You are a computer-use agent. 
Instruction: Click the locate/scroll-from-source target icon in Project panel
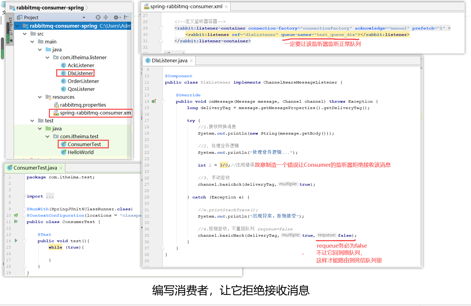[x=98, y=17]
